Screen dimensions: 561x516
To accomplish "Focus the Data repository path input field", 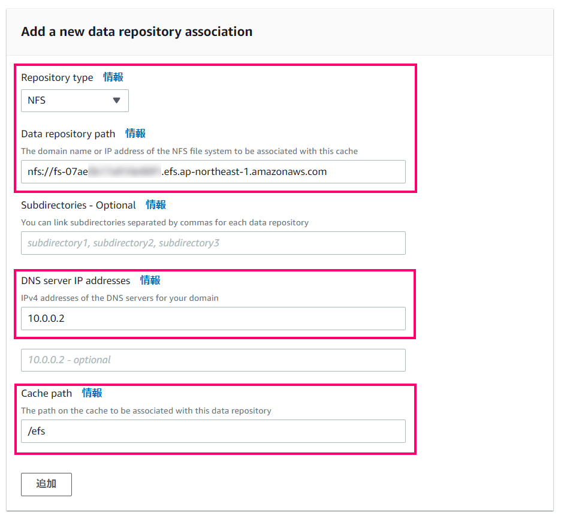I will (x=213, y=172).
